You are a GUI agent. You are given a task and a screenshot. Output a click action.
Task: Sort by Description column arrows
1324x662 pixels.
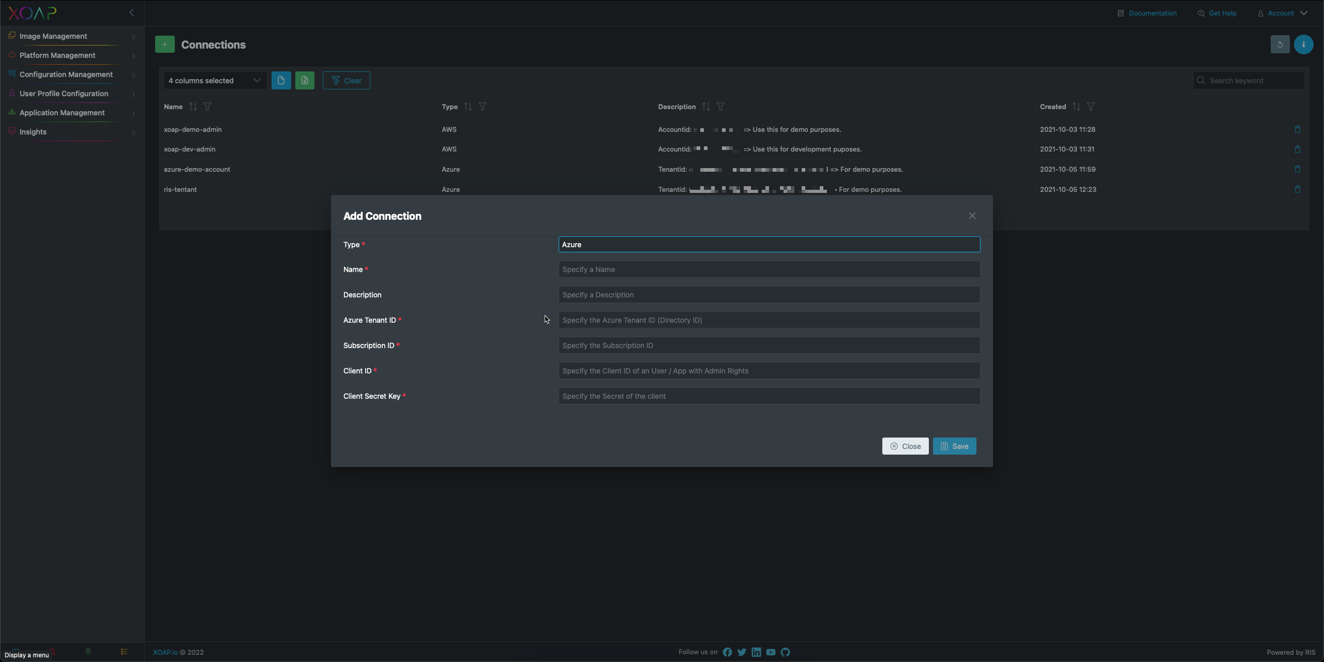point(706,107)
